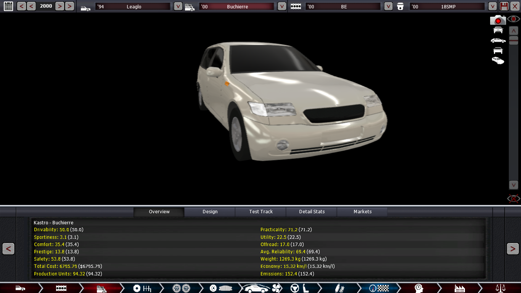Take a screenshot with the camera icon
521x293 pixels.
click(498, 20)
